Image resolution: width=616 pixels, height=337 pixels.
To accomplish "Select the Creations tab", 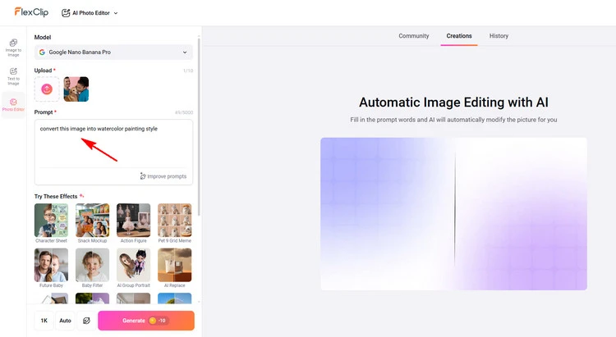I will 459,36.
